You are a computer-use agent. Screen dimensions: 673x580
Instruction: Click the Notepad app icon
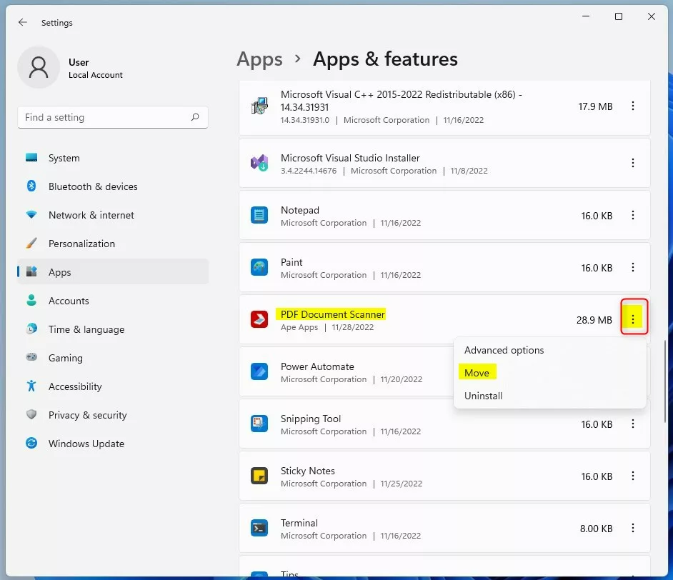[259, 215]
